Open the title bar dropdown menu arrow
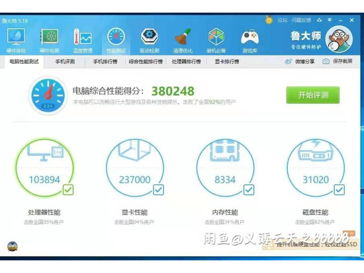Viewport: 364px width, 273px height. [330, 20]
